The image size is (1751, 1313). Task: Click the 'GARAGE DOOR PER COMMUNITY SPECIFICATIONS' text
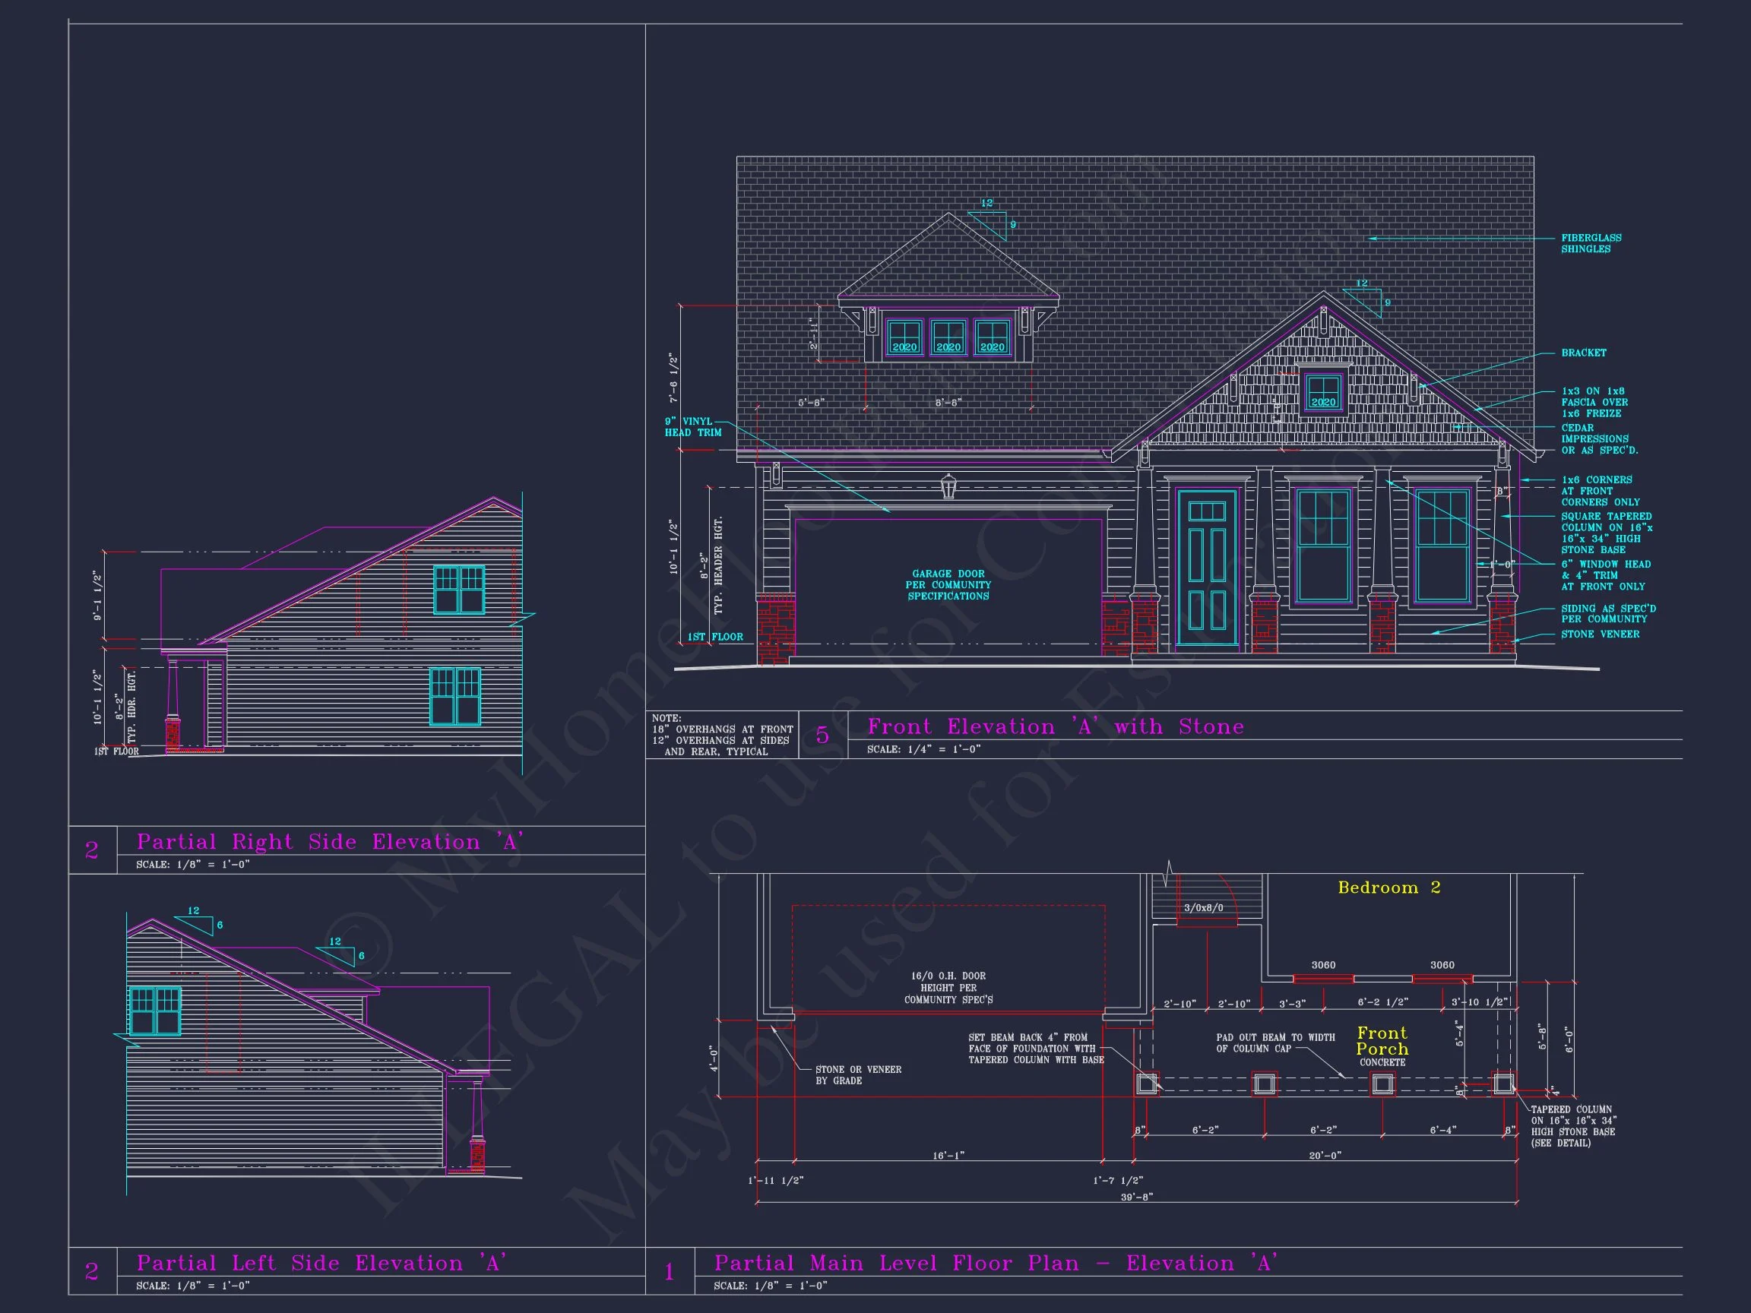coord(948,585)
